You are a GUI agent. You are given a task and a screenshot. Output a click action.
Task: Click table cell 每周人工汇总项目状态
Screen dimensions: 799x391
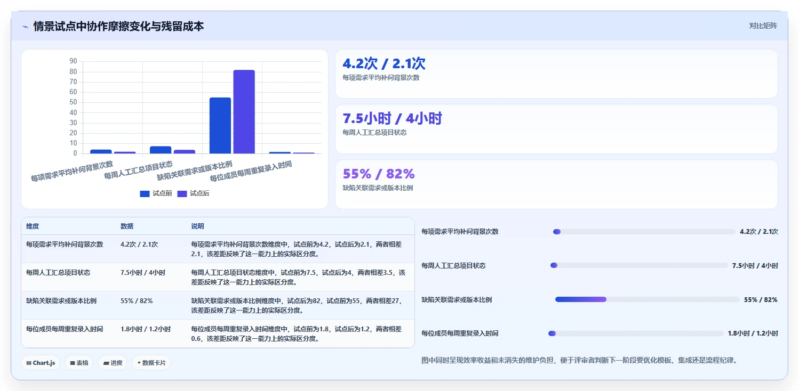point(58,273)
